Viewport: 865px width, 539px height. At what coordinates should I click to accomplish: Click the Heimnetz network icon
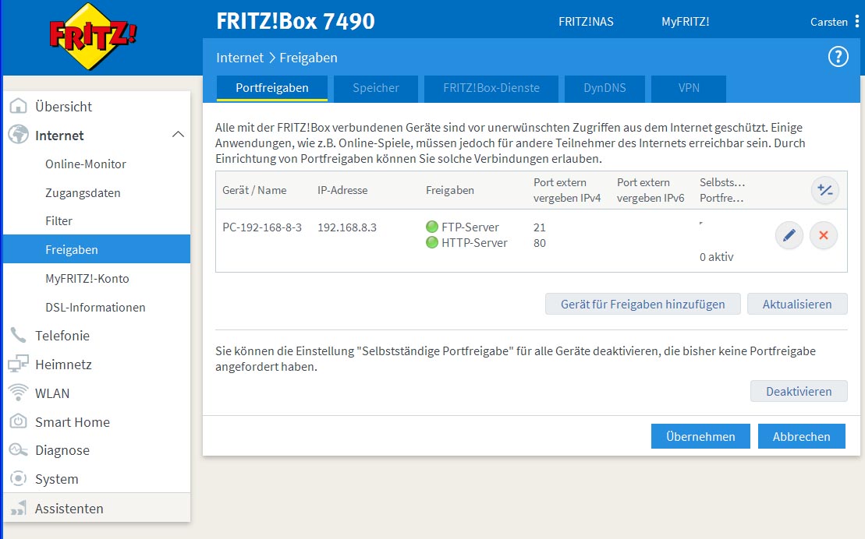18,364
